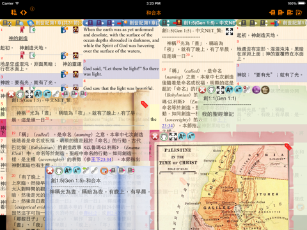Increase font size in 創1:1 notes popup
This screenshot has height=230, width=307.
230,90
